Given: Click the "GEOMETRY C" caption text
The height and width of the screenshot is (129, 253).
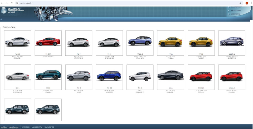Looking at the screenshot, I should (232, 58).
